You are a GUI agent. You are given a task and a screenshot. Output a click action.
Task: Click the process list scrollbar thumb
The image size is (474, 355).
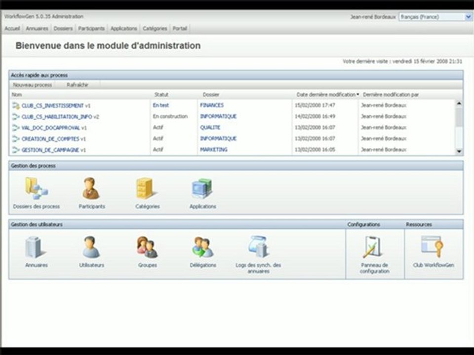point(459,117)
